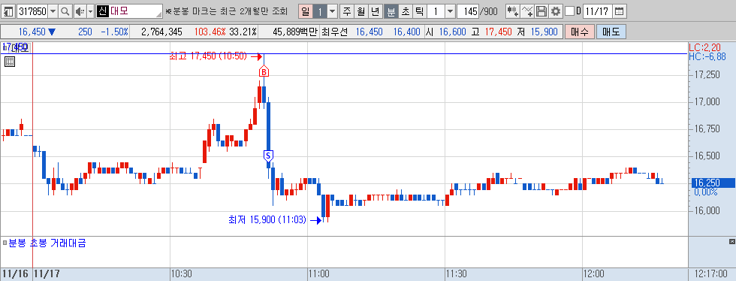Click the 매도 sell button
This screenshot has height=281, width=736.
[611, 32]
